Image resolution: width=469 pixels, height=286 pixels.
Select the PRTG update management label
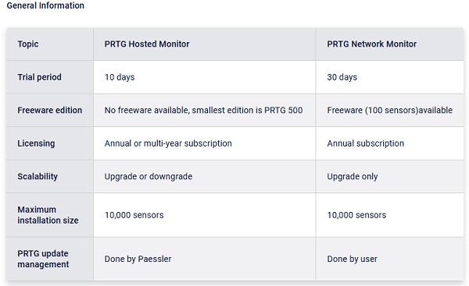tap(43, 259)
